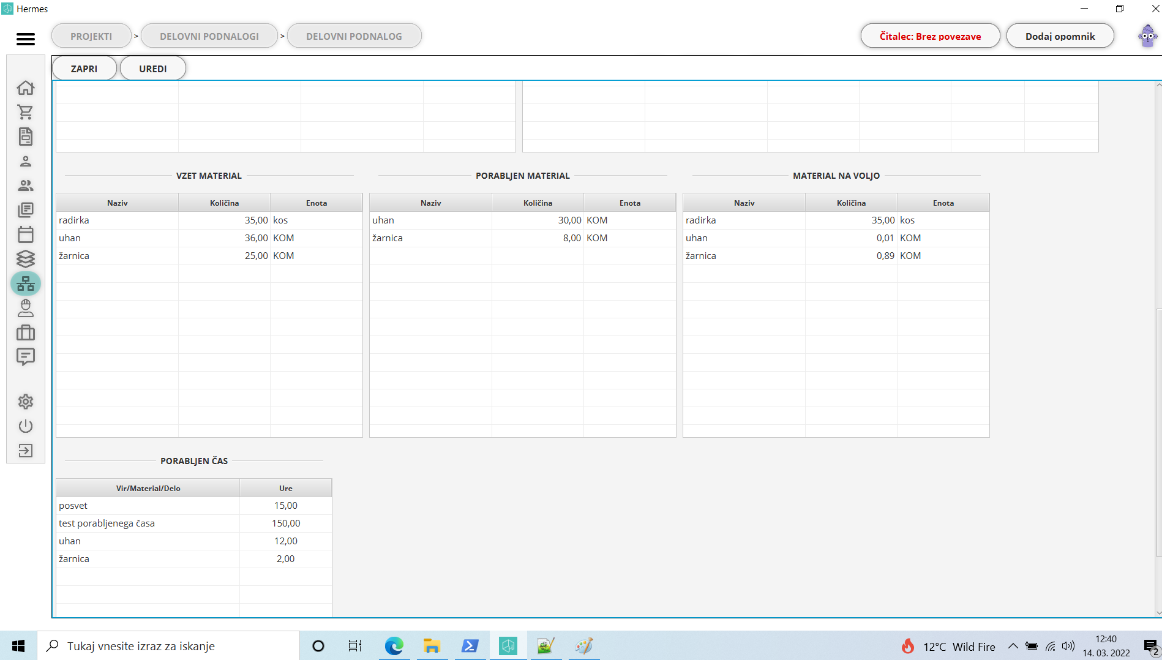Open the hamburger menu
The height and width of the screenshot is (660, 1162).
click(x=25, y=39)
